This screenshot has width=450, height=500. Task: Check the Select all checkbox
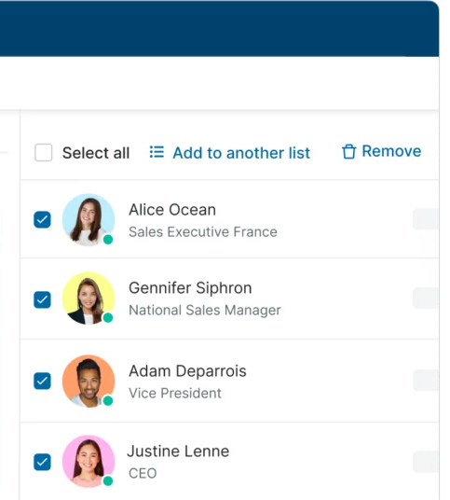[43, 152]
